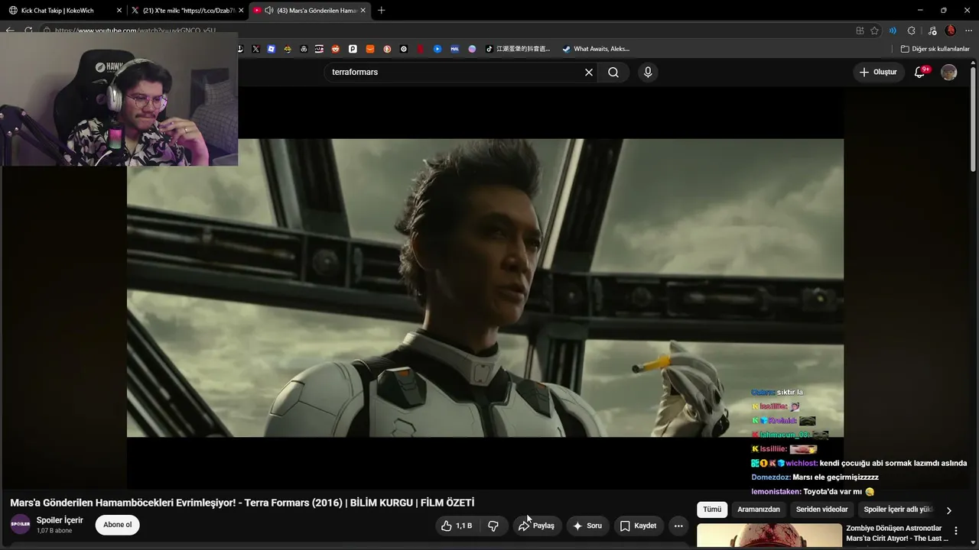Open the media control music-note icon

(932, 31)
